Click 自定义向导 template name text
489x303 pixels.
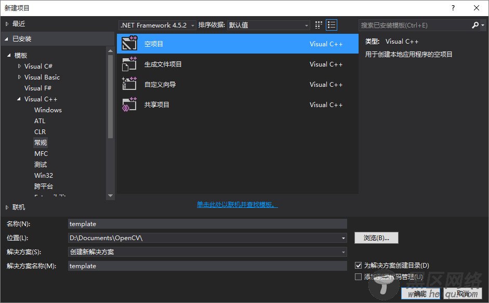click(x=160, y=85)
